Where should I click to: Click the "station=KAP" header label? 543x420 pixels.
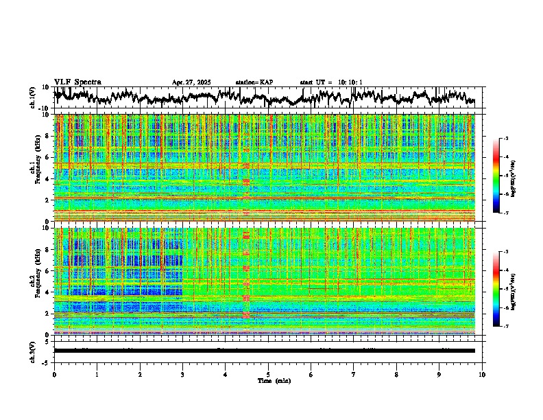pyautogui.click(x=254, y=82)
